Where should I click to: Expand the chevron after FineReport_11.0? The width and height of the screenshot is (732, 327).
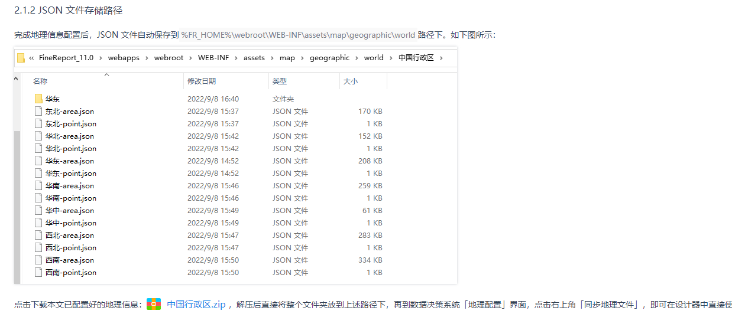pyautogui.click(x=101, y=58)
